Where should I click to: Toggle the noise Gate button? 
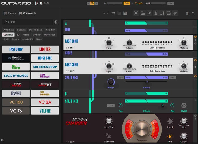click(x=127, y=3)
